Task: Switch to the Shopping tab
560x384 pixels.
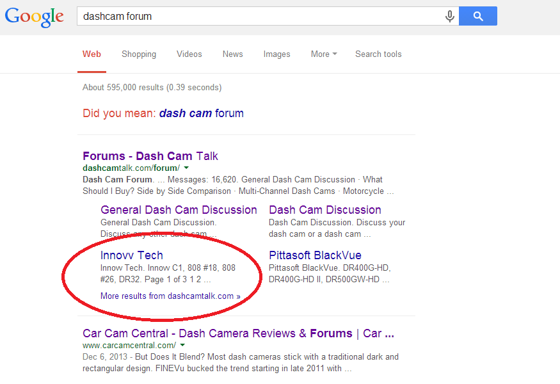Action: 139,54
